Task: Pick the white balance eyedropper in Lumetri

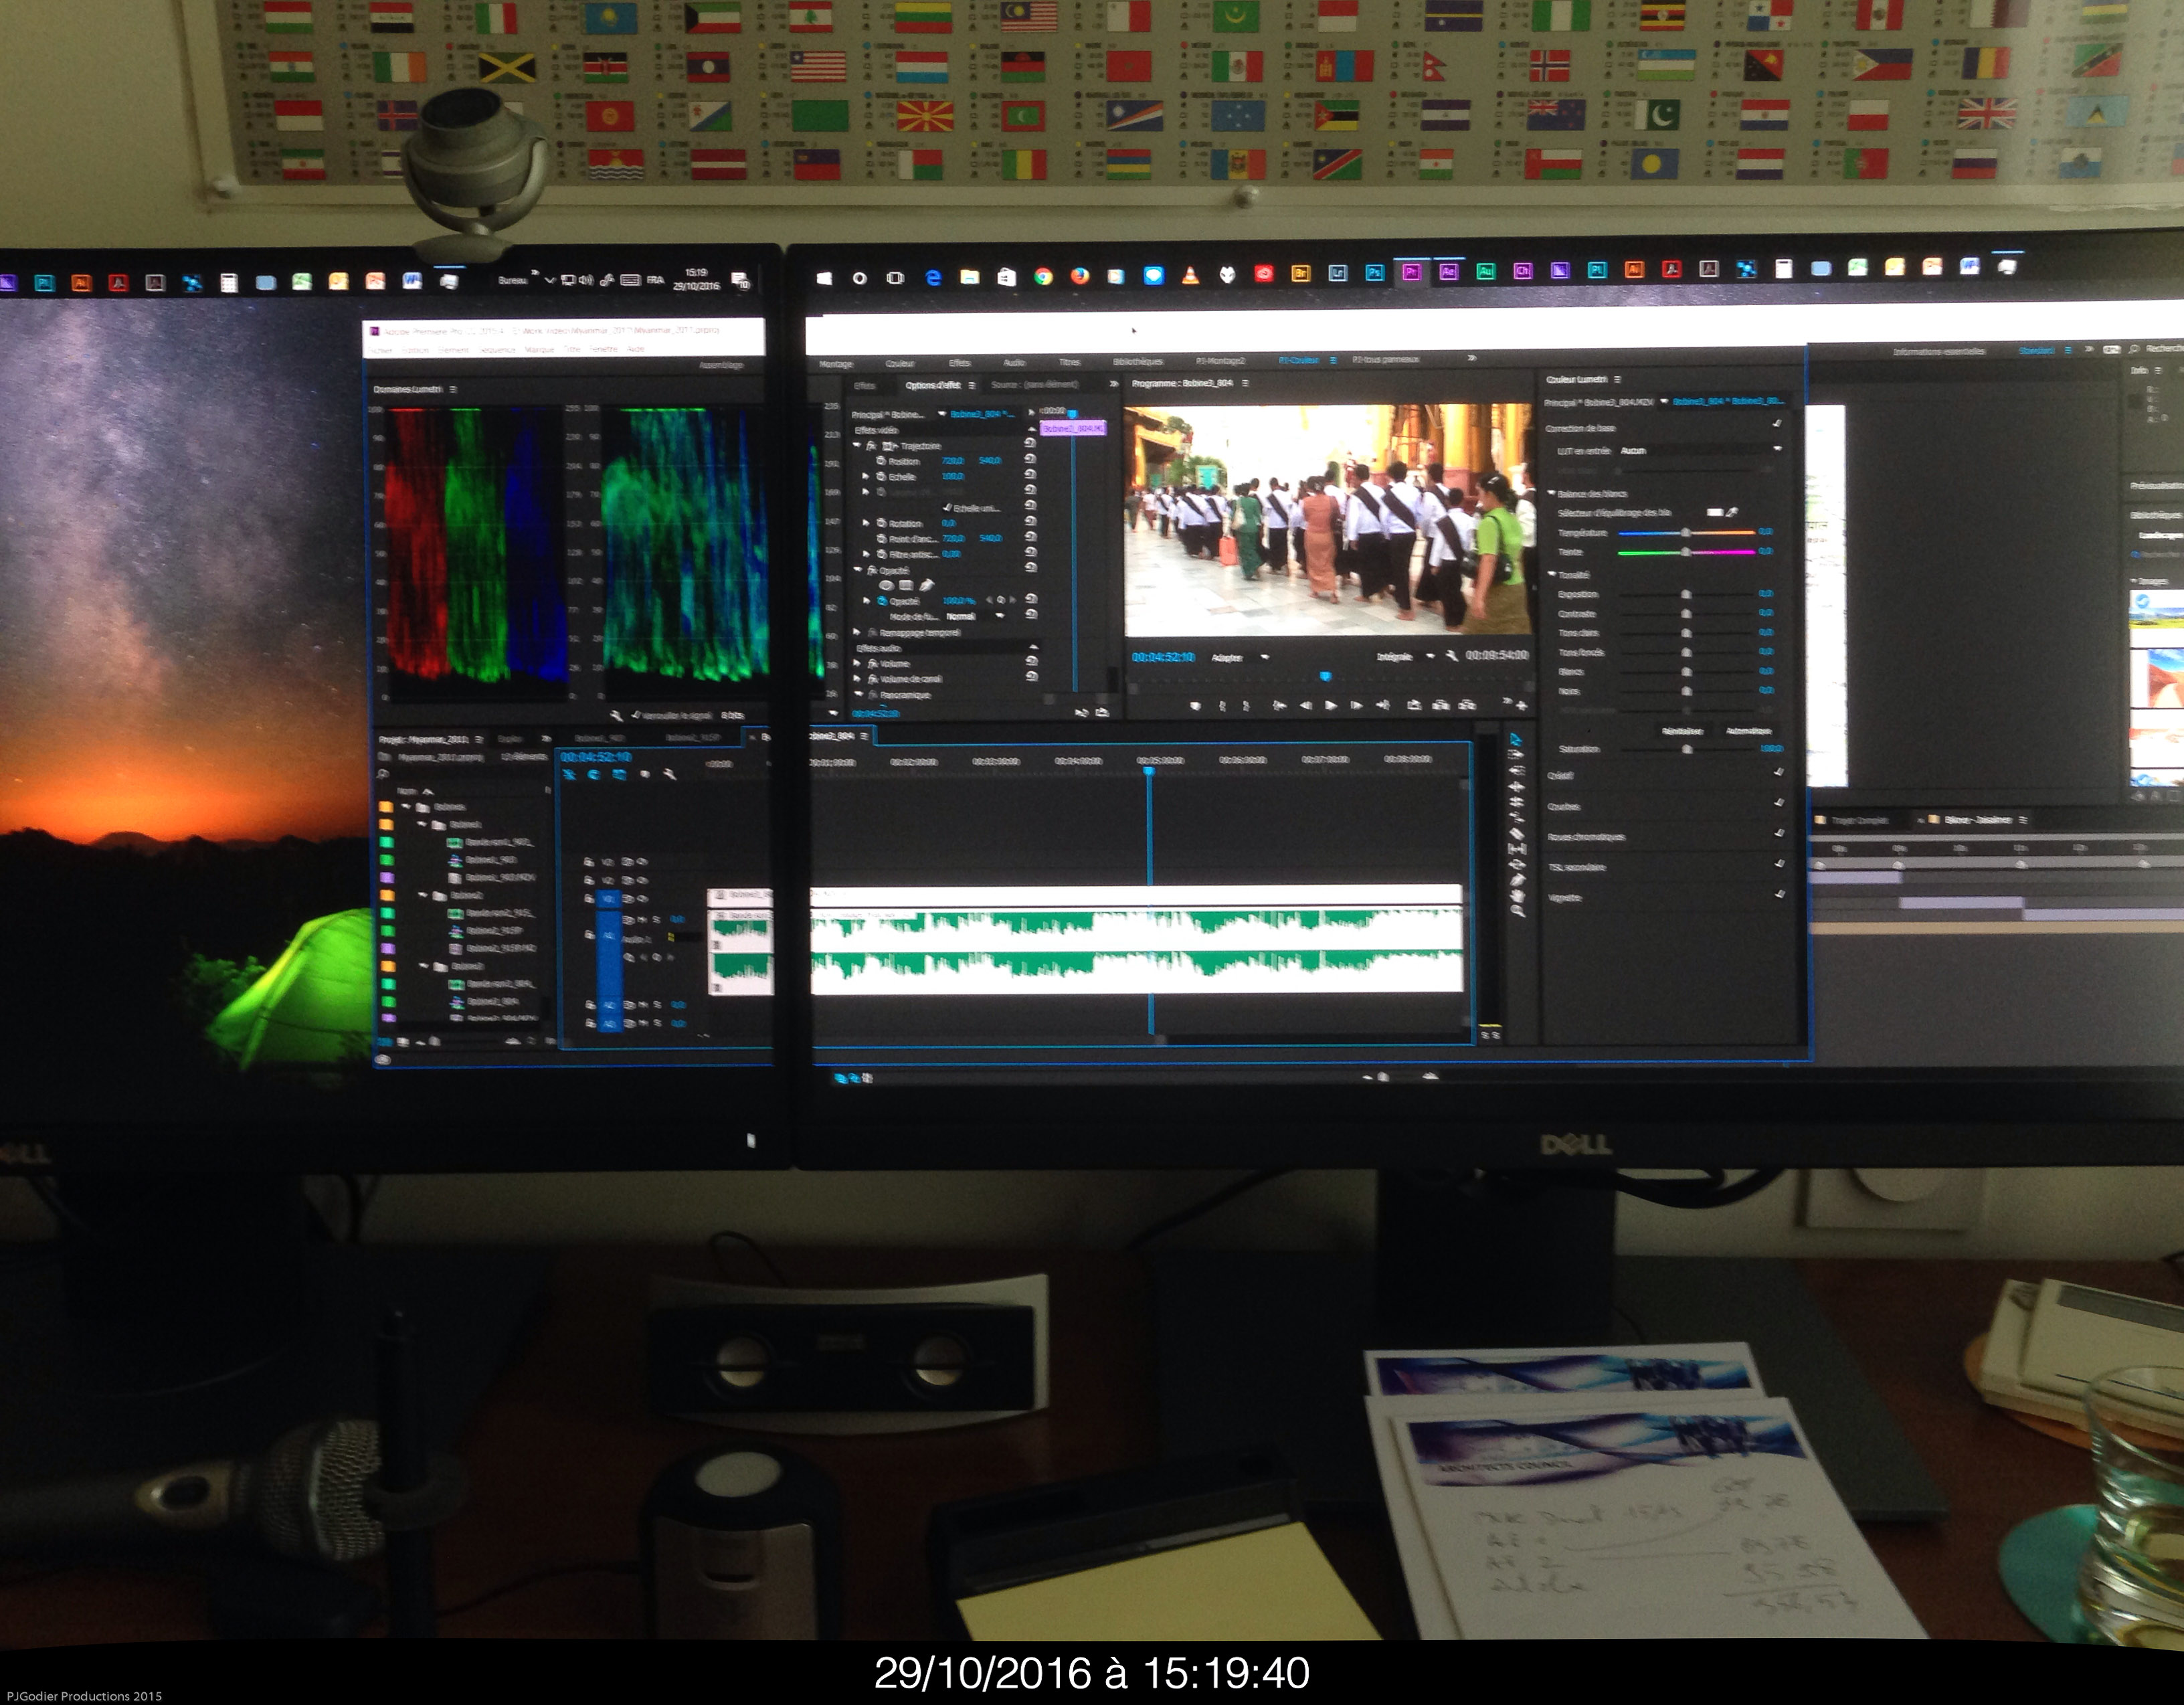Action: click(x=1733, y=512)
